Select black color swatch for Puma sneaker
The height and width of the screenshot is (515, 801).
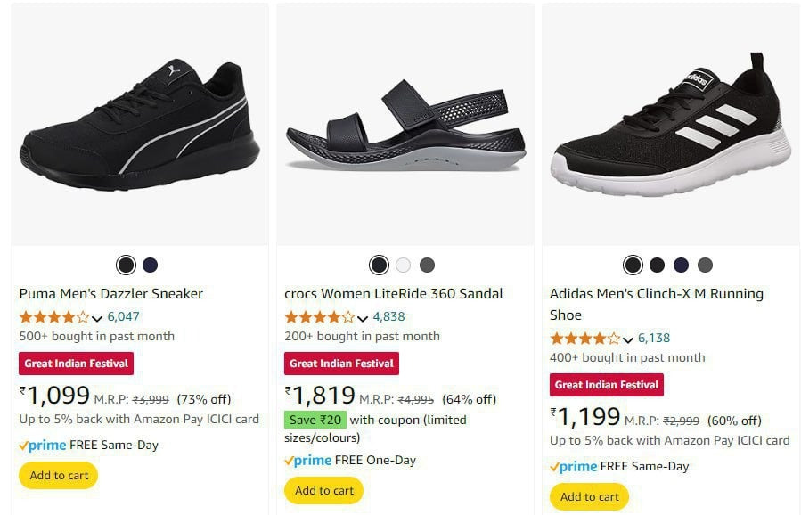tap(126, 266)
